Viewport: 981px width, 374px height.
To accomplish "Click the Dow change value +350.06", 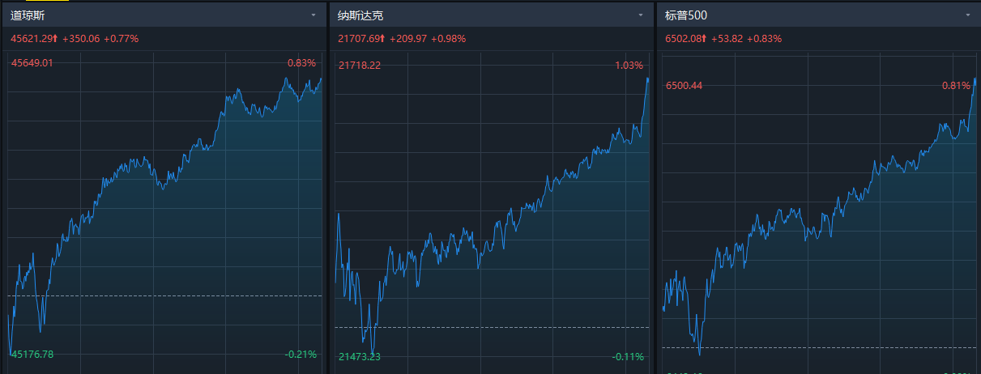I will point(81,38).
